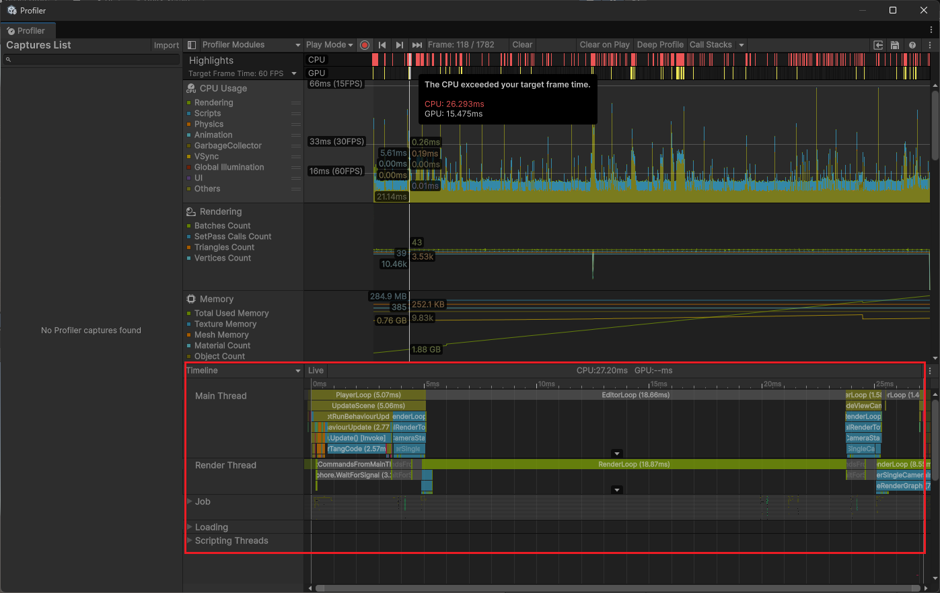
Task: Toggle Call Stacks recording
Action: [x=711, y=45]
